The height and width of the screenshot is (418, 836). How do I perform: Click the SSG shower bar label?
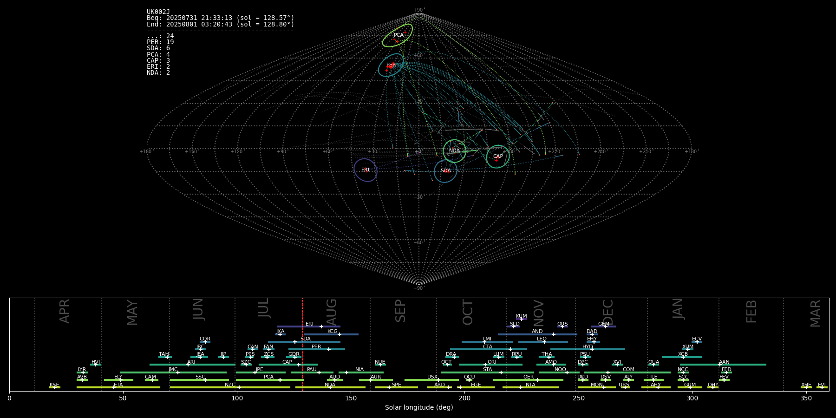pyautogui.click(x=200, y=377)
